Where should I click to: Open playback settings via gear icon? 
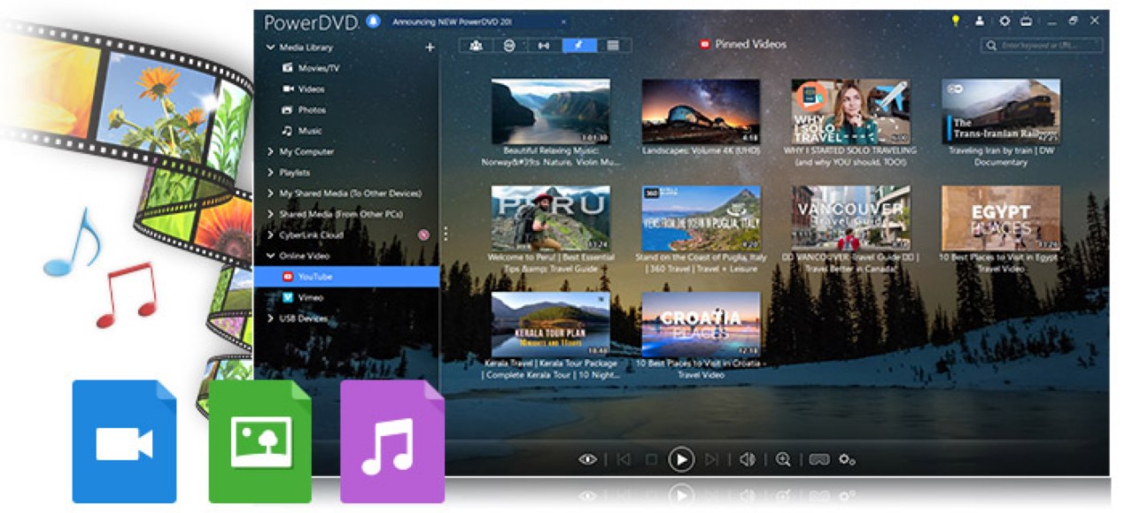pos(847,460)
